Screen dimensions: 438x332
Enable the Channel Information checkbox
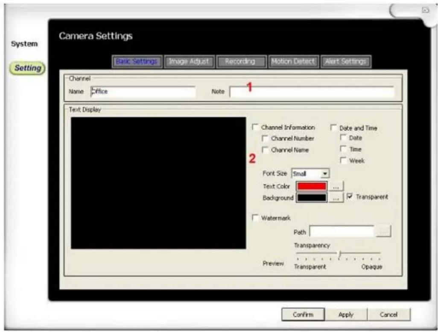coord(255,127)
